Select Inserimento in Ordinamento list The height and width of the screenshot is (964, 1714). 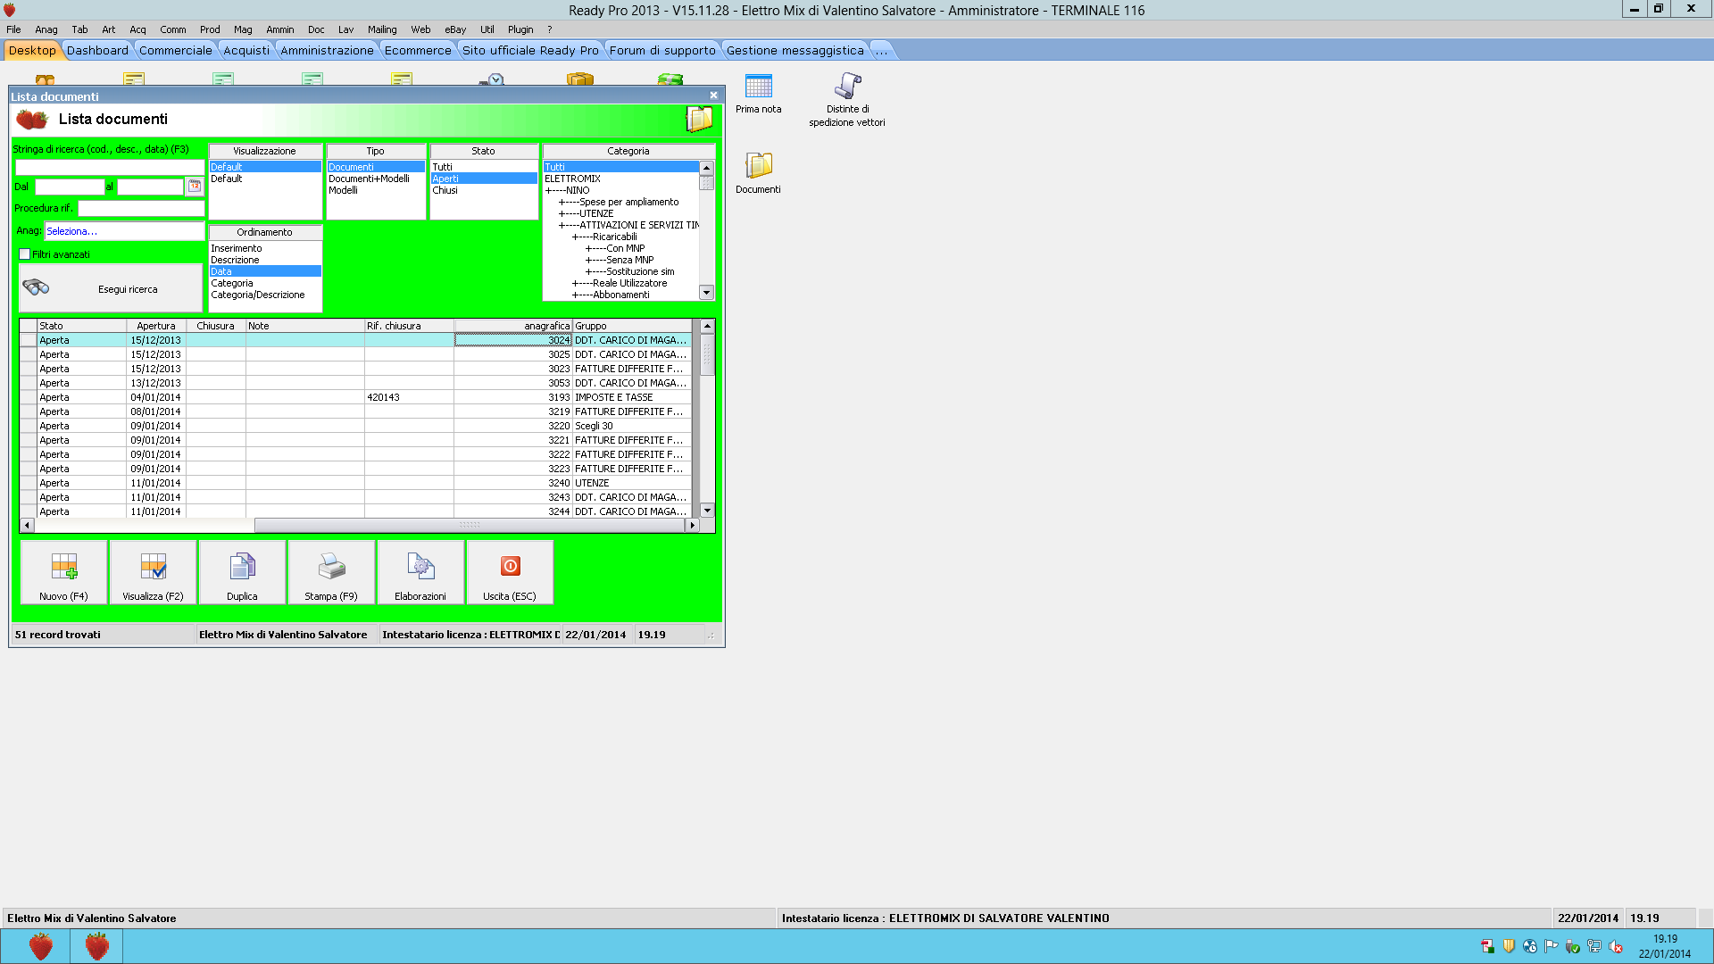[264, 248]
